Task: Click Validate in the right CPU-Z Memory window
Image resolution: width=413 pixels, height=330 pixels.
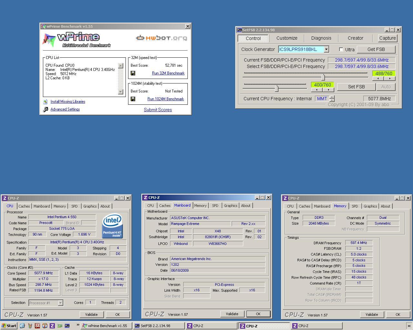Action: [372, 315]
